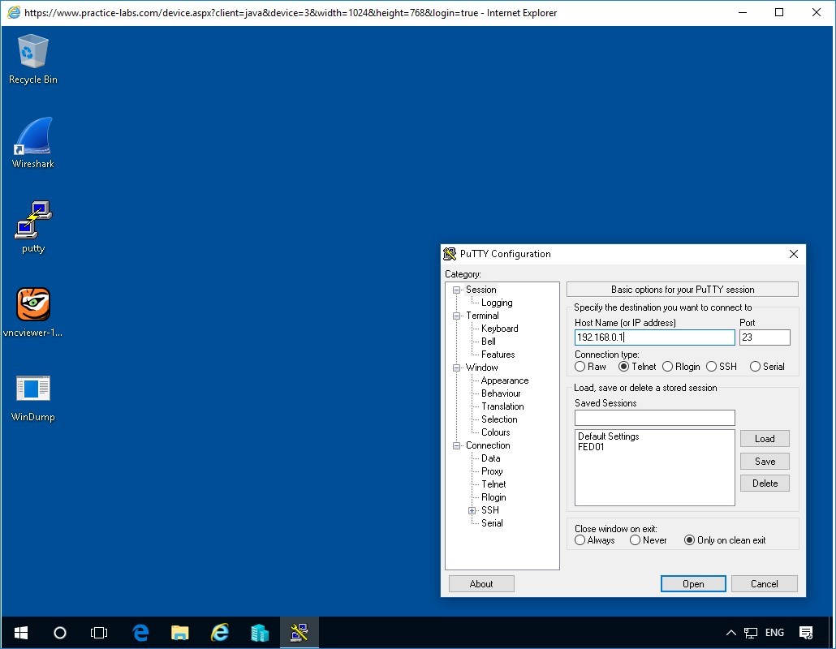
Task: Select the Serial connection type
Action: [767, 367]
